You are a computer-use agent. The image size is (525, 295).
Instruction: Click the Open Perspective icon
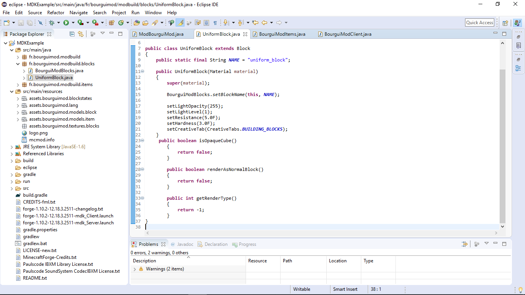(505, 23)
